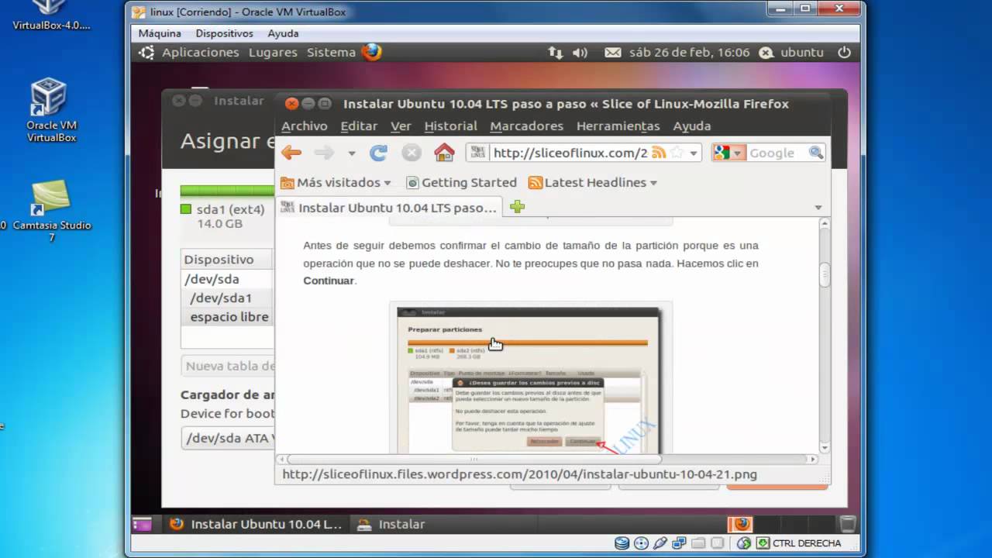Open the Ubuntu Aplicaciones menu

coord(200,52)
